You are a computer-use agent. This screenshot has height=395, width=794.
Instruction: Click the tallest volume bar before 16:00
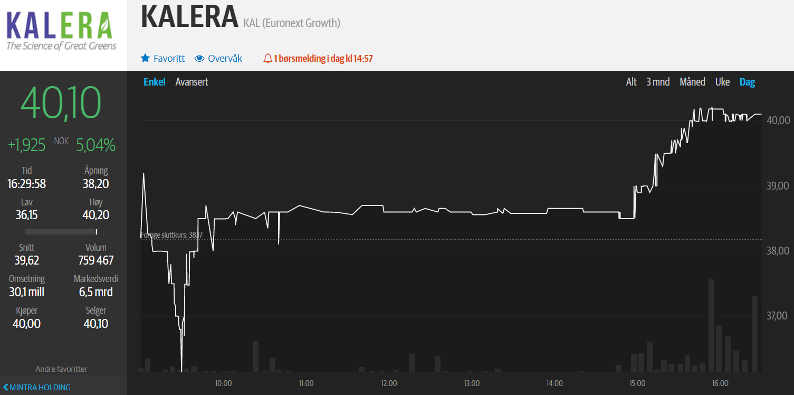click(711, 325)
